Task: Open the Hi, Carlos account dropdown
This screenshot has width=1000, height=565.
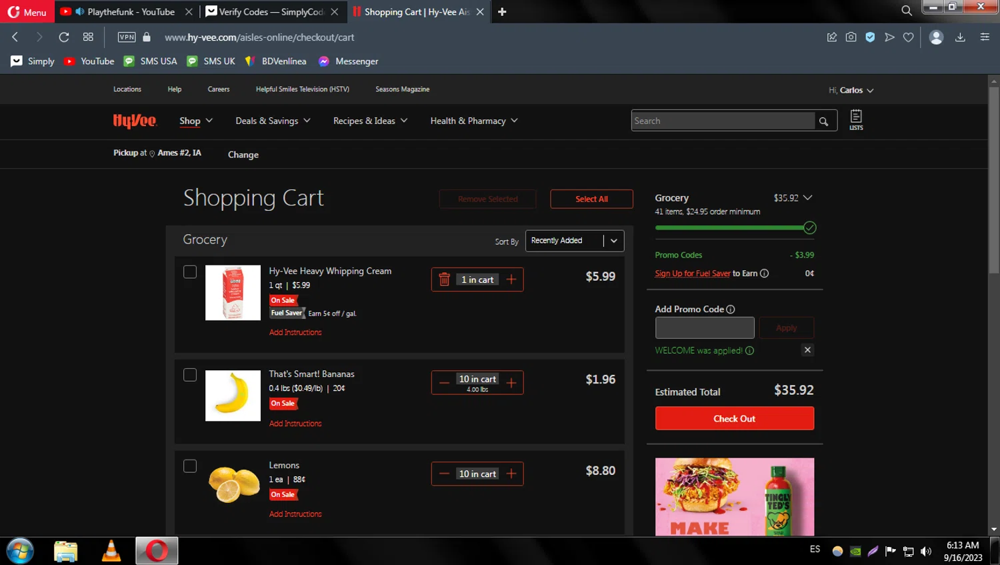Action: tap(851, 90)
